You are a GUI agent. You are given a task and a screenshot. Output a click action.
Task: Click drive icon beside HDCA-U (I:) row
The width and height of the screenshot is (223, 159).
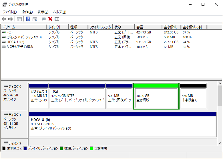(4, 42)
